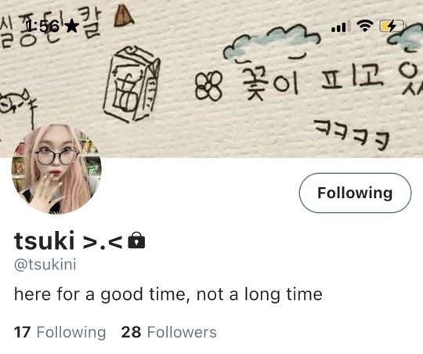Open the header banner image

[211, 78]
